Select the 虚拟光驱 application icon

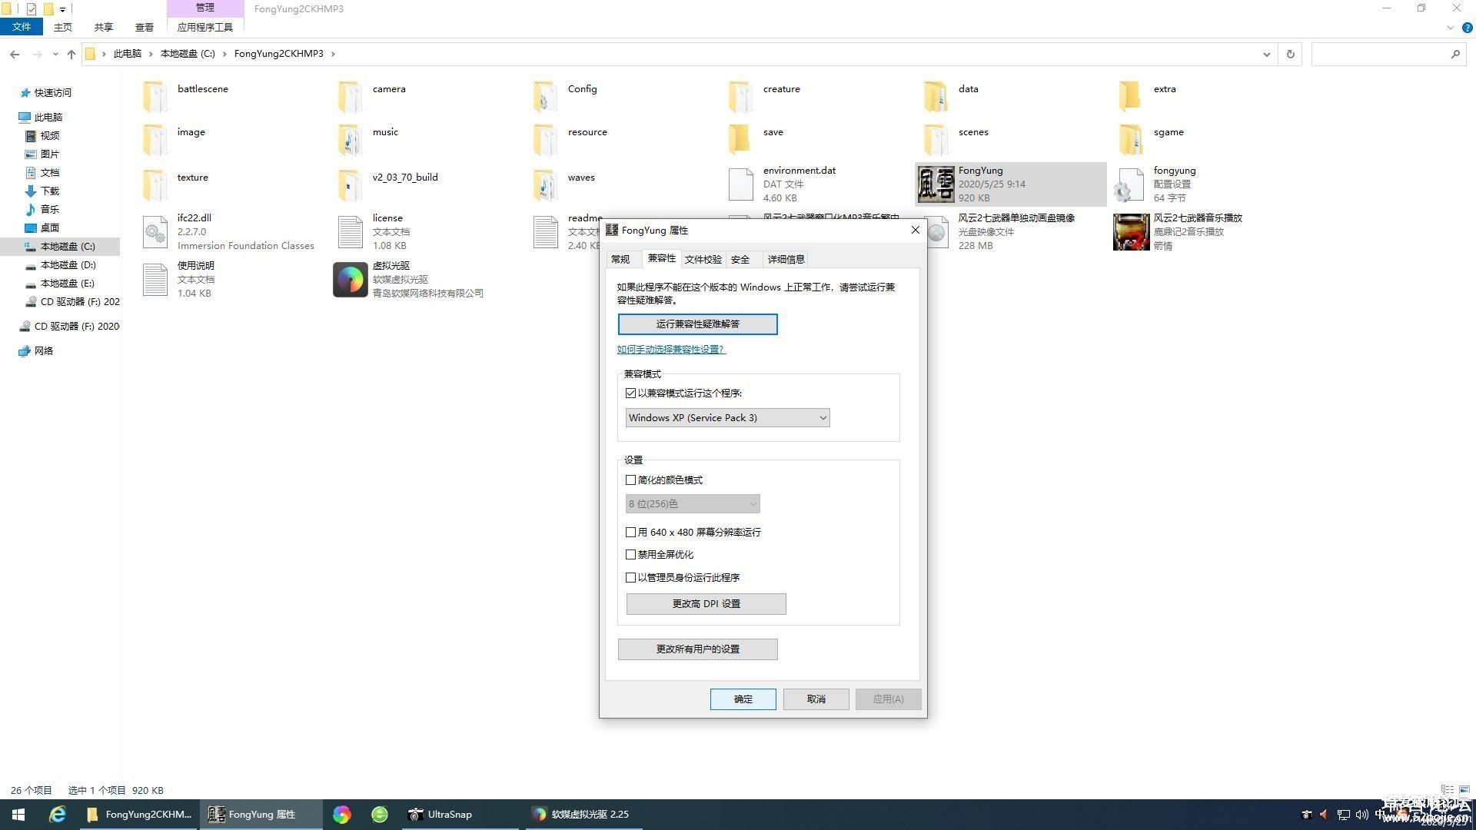tap(350, 280)
